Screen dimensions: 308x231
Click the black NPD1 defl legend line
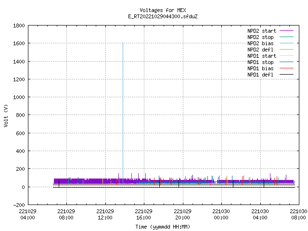pos(286,75)
